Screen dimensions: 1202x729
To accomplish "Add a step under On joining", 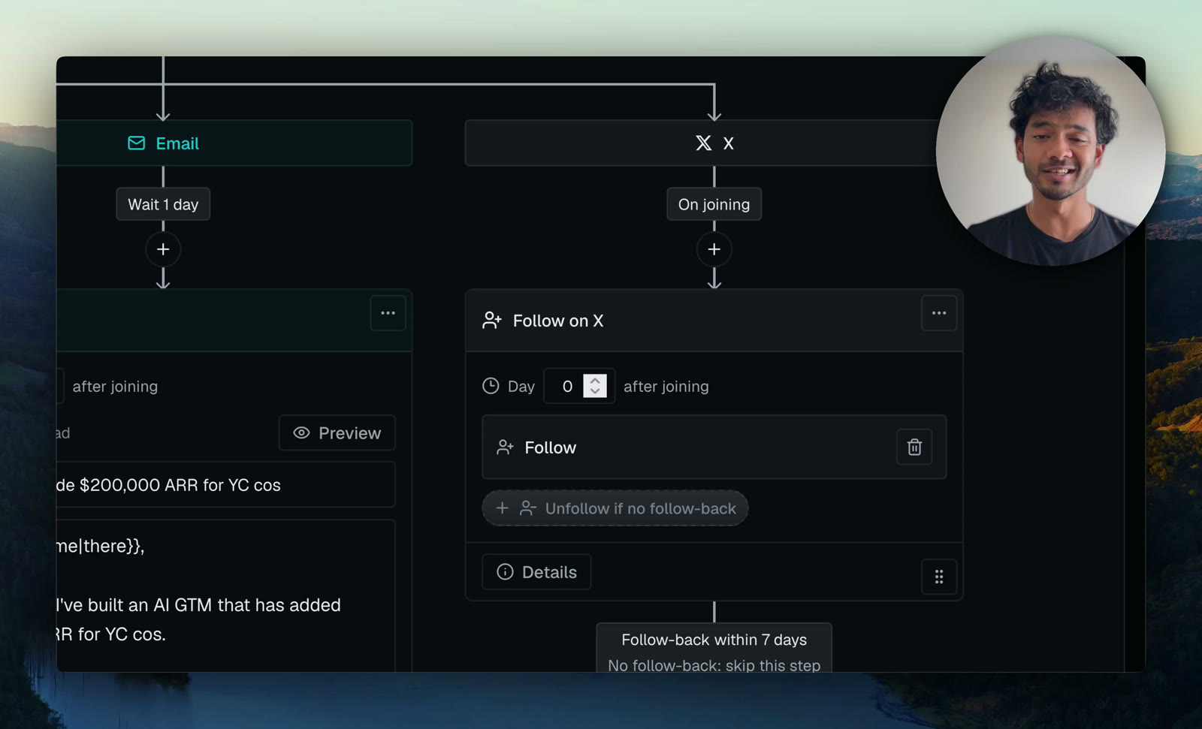I will tap(714, 249).
